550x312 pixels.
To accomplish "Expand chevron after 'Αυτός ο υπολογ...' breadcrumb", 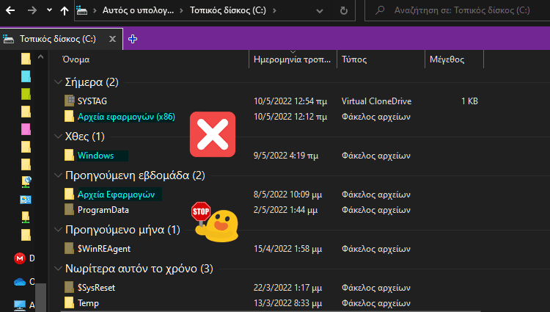I will [181, 10].
